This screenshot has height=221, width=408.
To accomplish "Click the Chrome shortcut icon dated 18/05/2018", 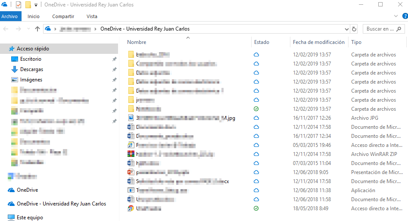I will click(x=131, y=208).
